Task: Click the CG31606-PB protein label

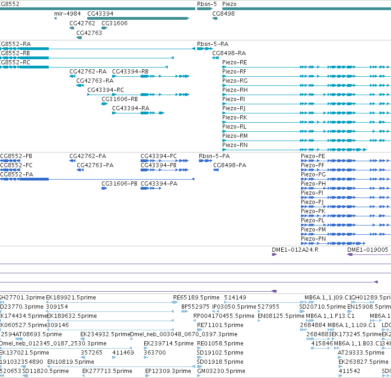Action: [119, 184]
